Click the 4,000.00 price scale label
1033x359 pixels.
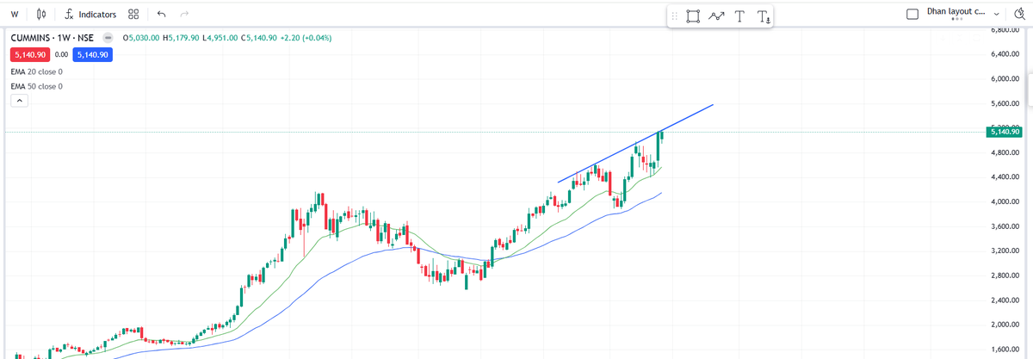[1005, 202]
